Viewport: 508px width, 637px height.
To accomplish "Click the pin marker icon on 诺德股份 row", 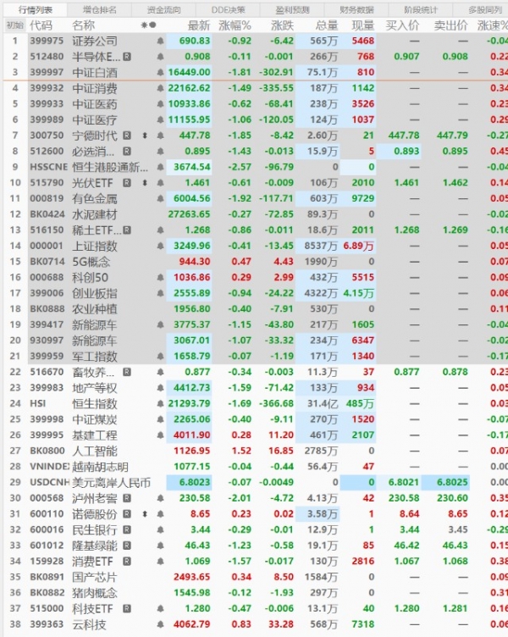I will tap(144, 514).
